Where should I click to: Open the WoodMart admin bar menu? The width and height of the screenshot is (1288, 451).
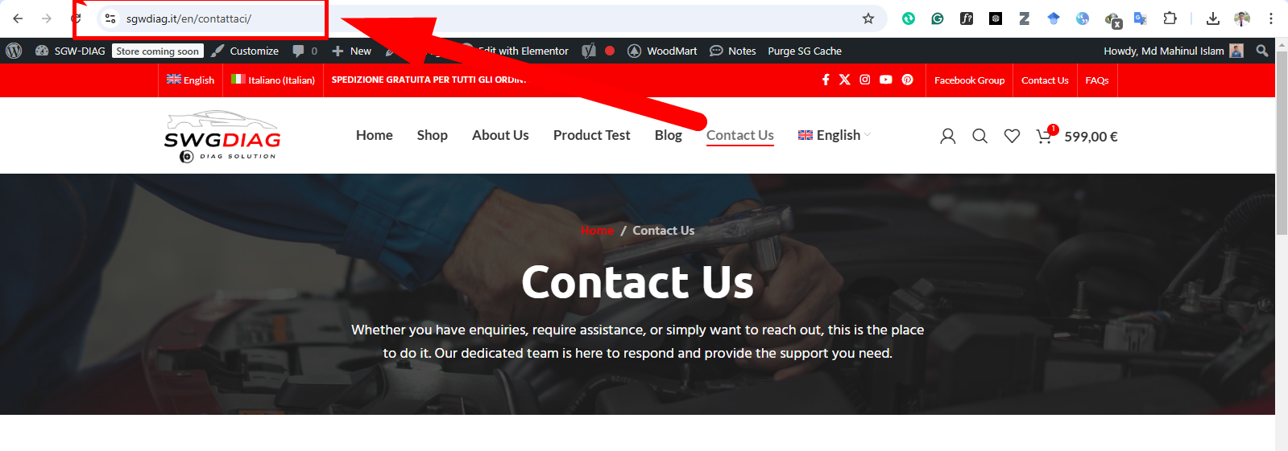coord(662,51)
